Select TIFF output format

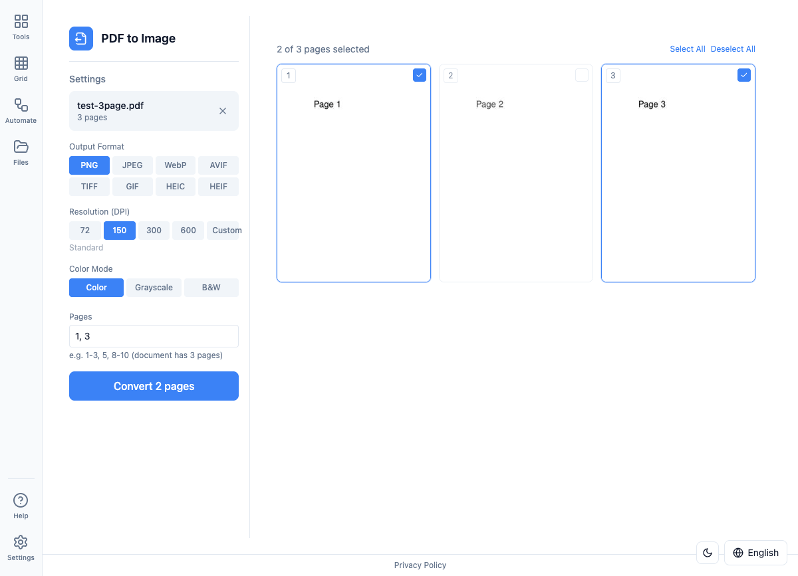[89, 187]
